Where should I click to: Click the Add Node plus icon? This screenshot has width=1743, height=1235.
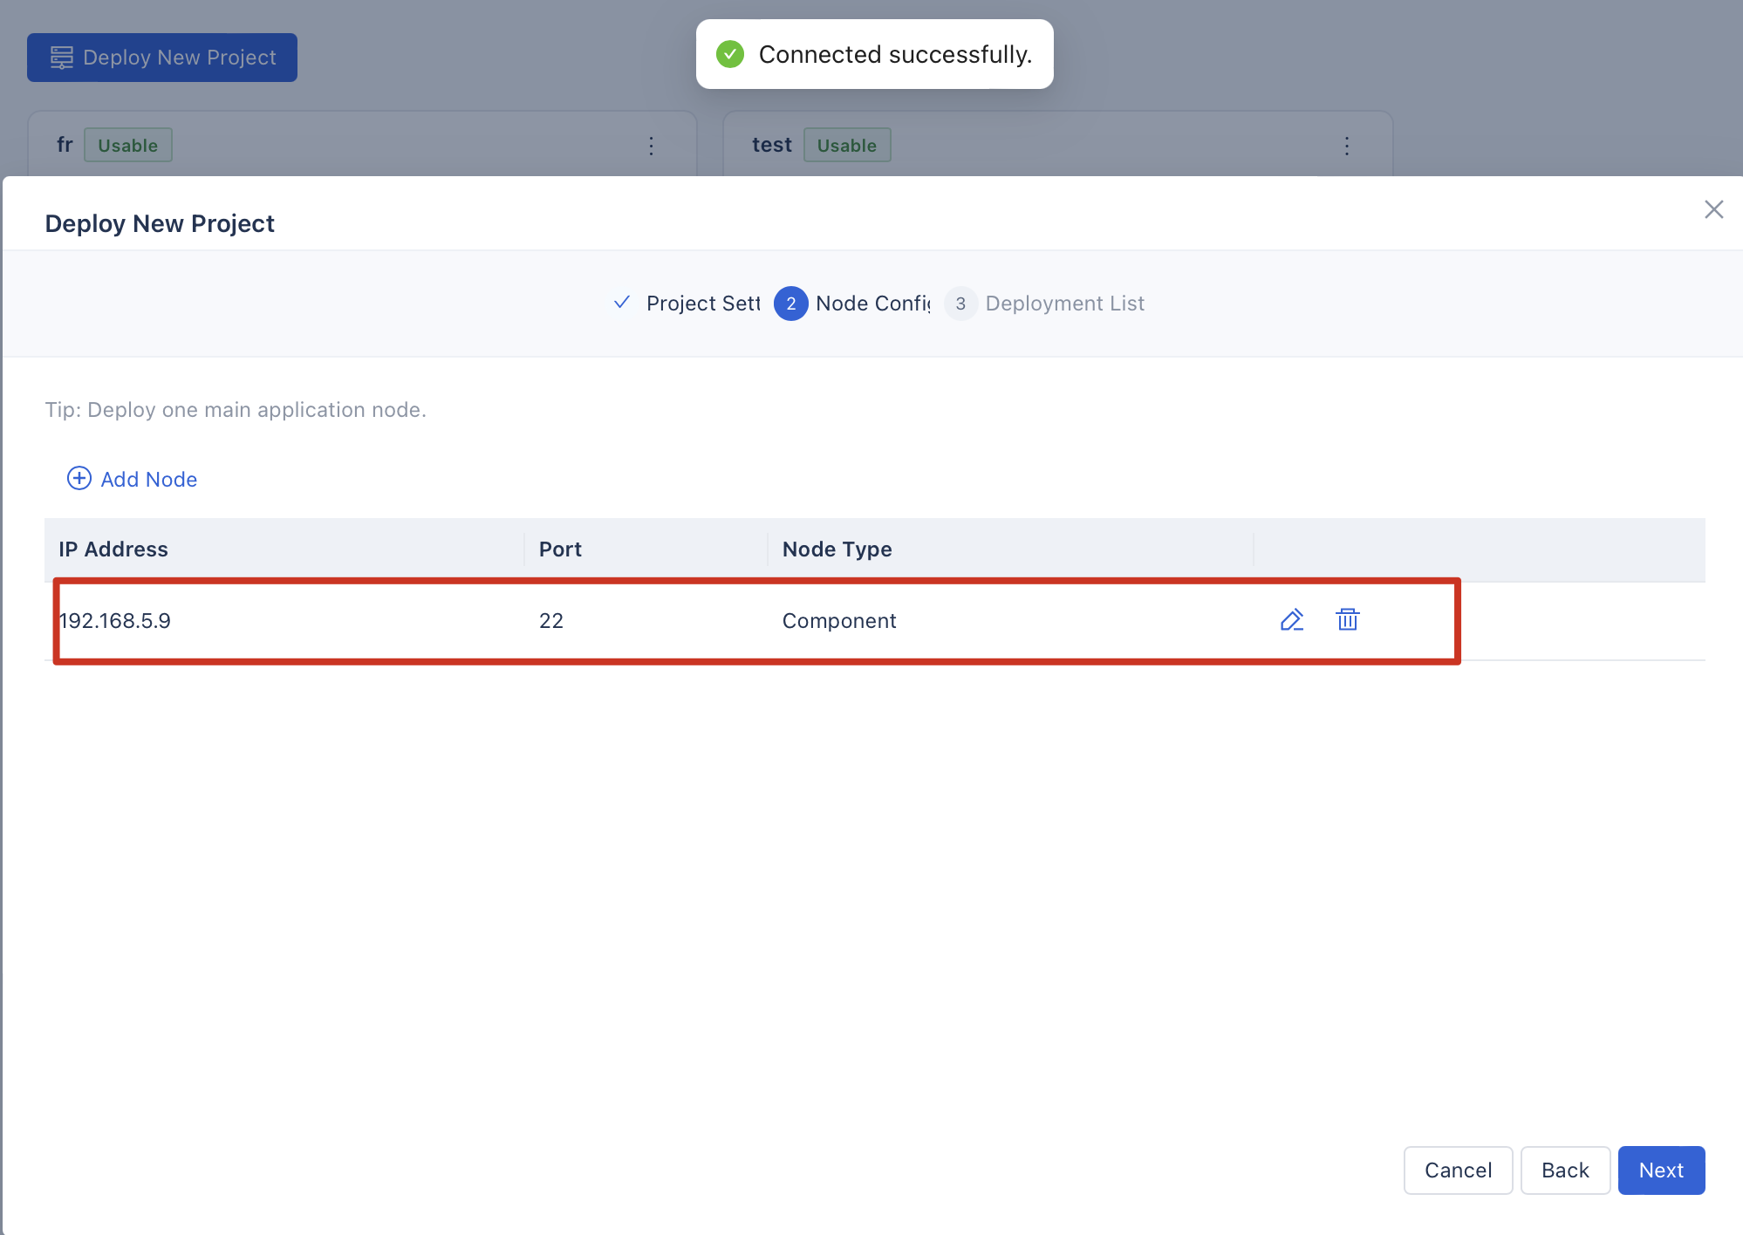click(x=79, y=479)
